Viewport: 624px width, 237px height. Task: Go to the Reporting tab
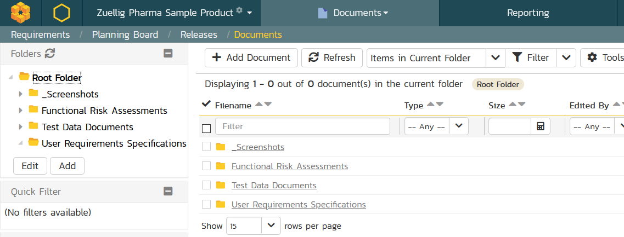coord(527,13)
